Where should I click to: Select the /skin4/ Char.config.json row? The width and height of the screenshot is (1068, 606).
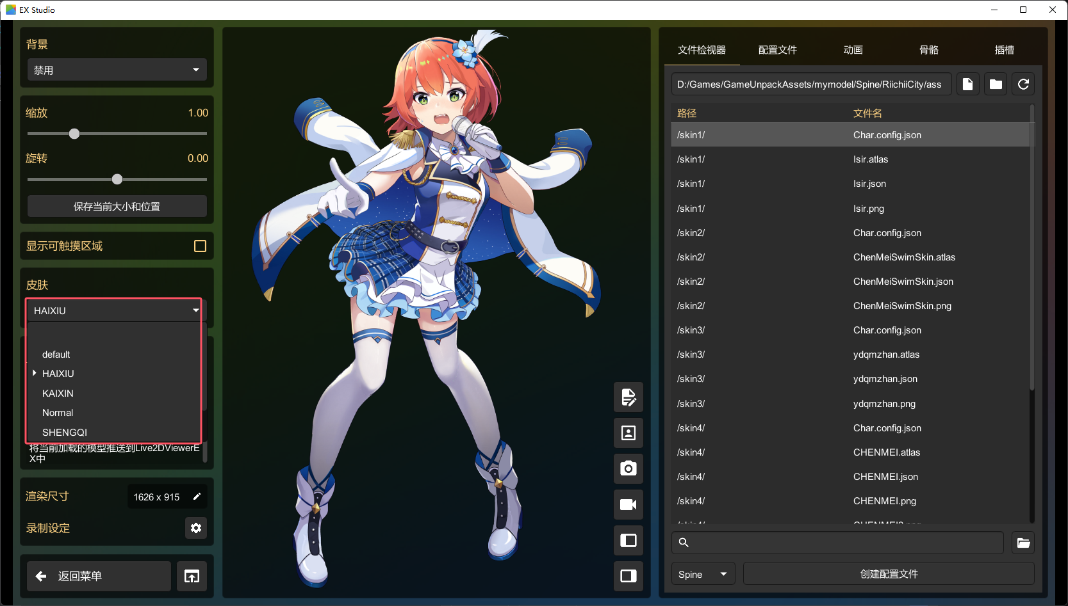click(850, 428)
